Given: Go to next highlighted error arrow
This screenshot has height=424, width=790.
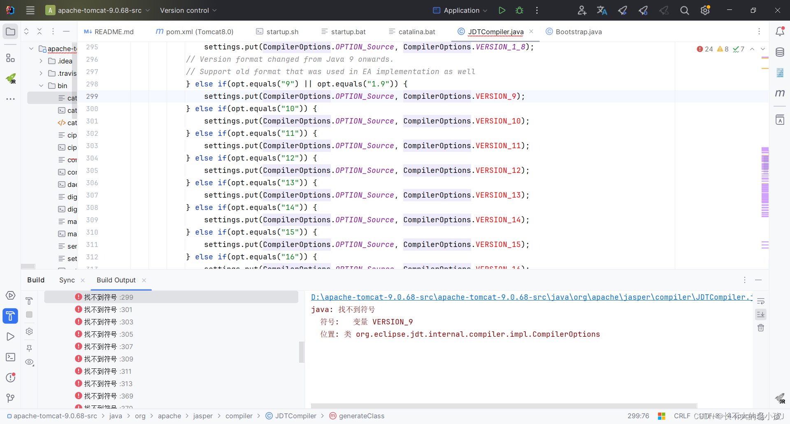Looking at the screenshot, I should tap(763, 49).
